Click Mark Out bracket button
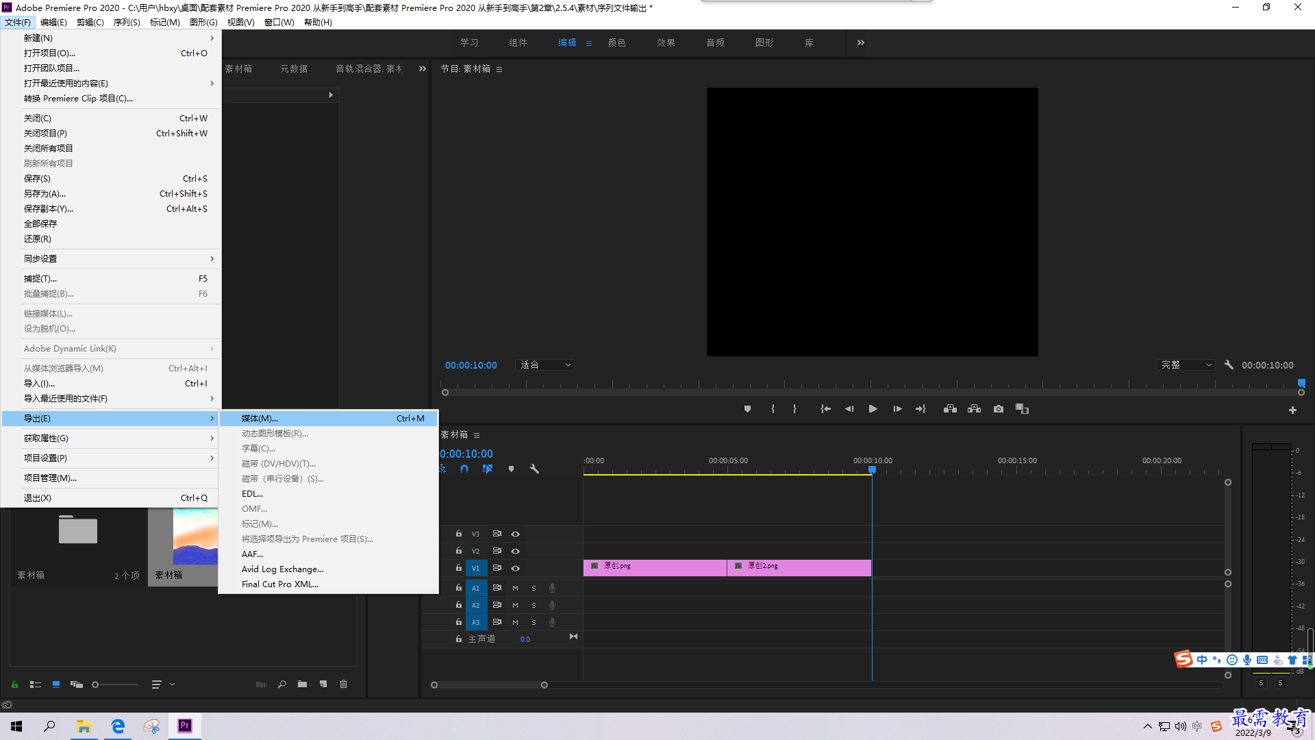 [x=794, y=409]
